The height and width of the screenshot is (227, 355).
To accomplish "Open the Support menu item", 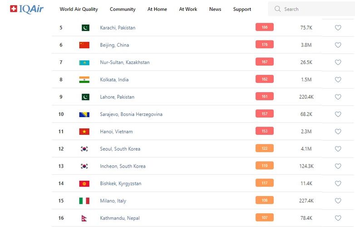I will point(242,9).
